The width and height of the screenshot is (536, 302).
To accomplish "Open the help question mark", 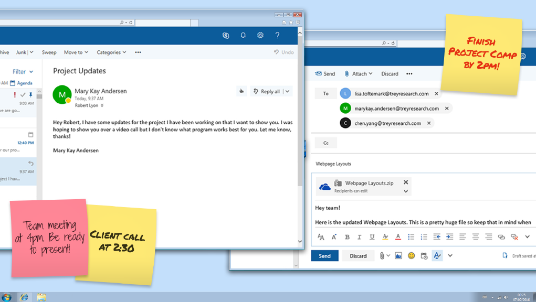I will (x=277, y=35).
